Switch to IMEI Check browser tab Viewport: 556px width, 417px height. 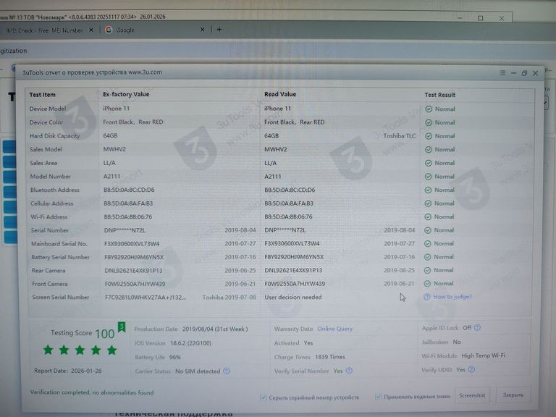[x=48, y=30]
